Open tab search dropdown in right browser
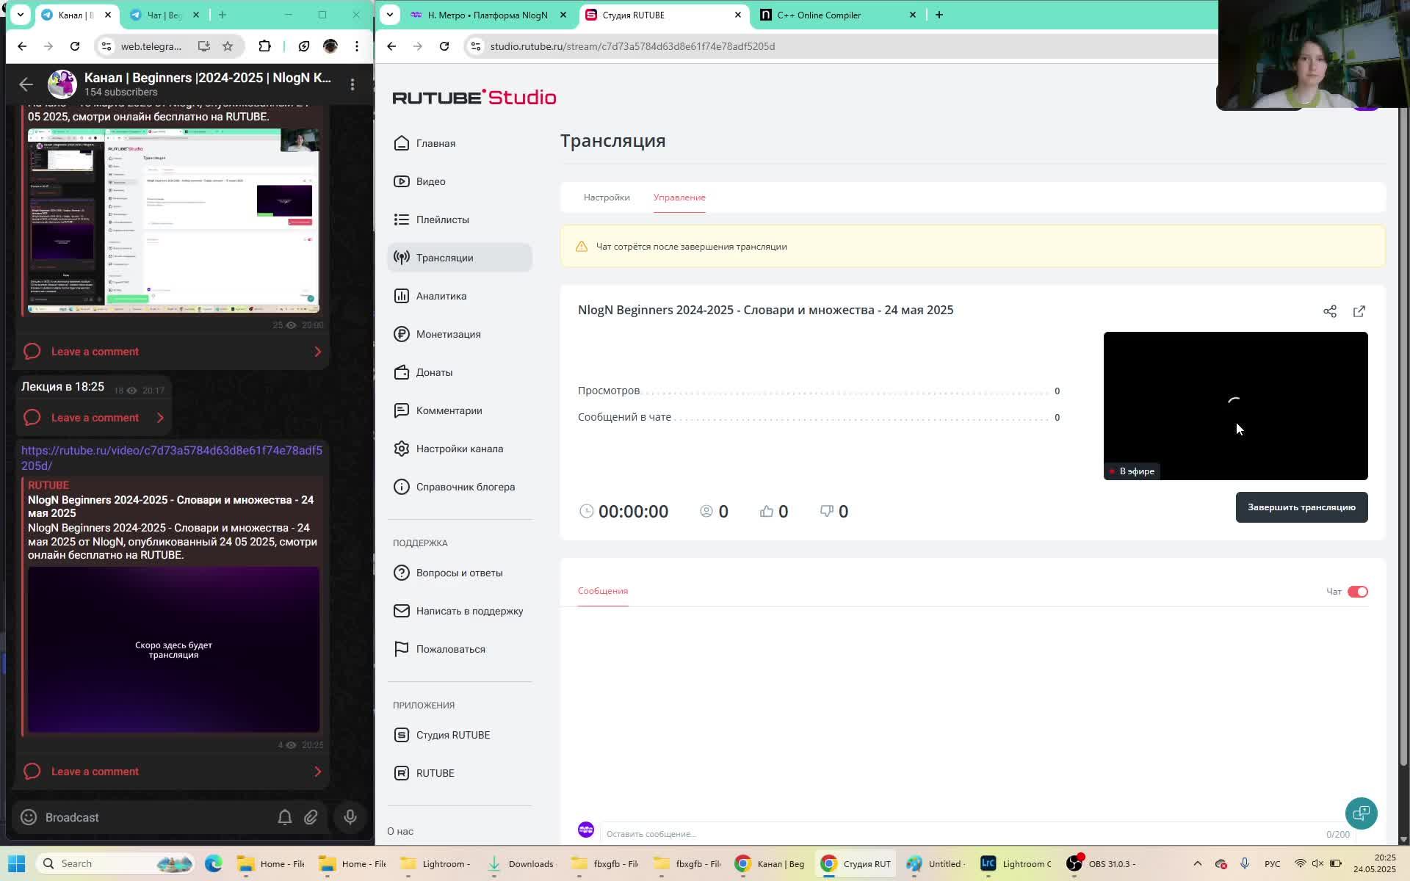 [390, 15]
